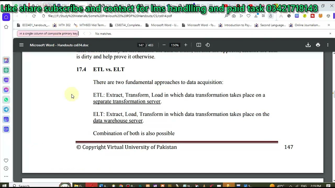Click the 150% zoom level box
The image size is (335, 188).
coord(175,45)
